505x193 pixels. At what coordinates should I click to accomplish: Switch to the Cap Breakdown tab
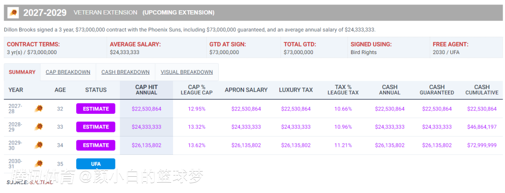(x=68, y=72)
